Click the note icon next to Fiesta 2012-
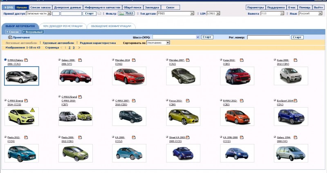Viewport: 327px width, 173px height. coord(26,137)
